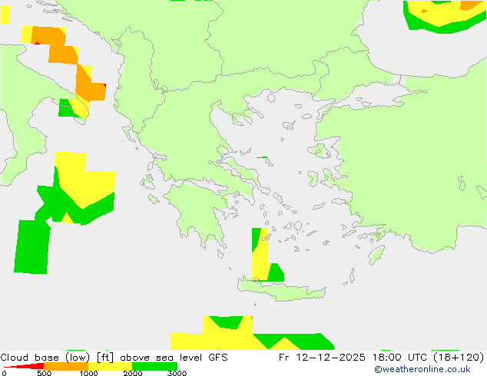Click the island of Rhodes on map

[x=376, y=255]
